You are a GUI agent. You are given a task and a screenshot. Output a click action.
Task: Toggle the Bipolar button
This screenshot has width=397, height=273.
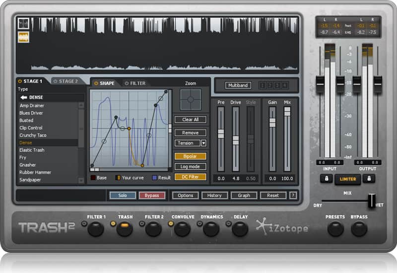pyautogui.click(x=191, y=156)
